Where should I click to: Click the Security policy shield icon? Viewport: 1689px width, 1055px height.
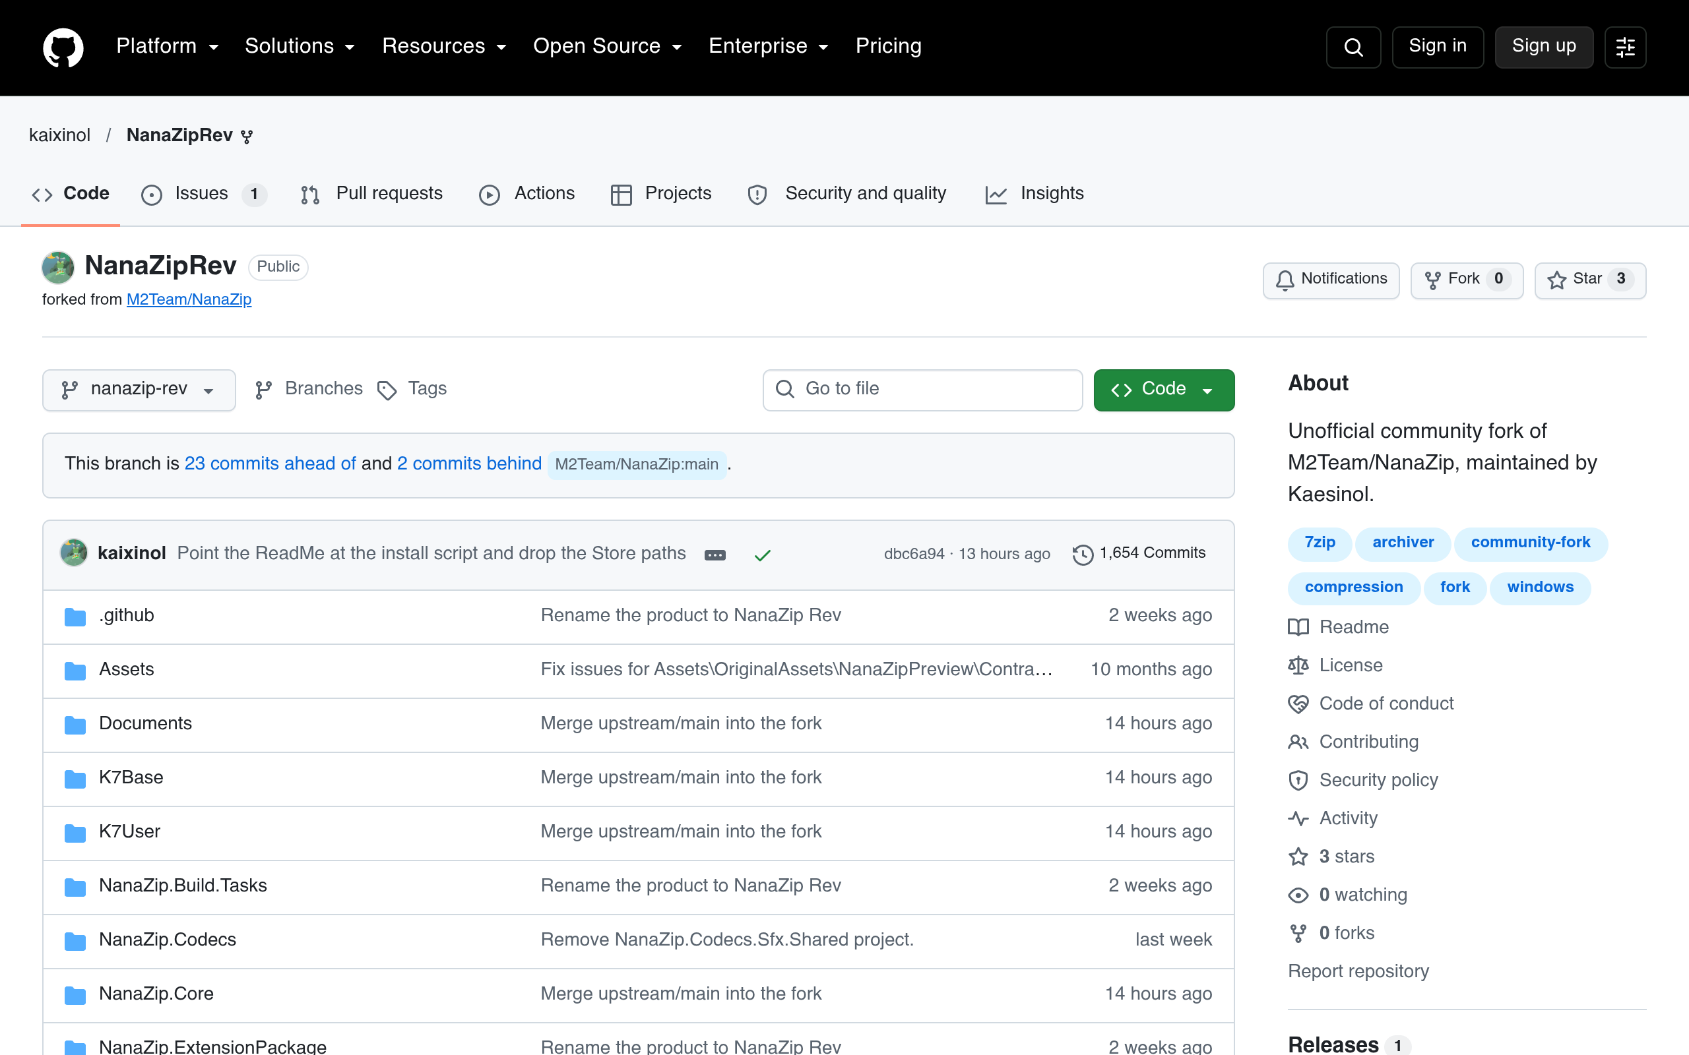tap(1298, 780)
